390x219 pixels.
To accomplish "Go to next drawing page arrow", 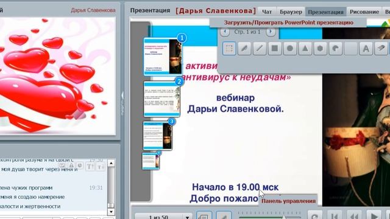I will [x=271, y=32].
